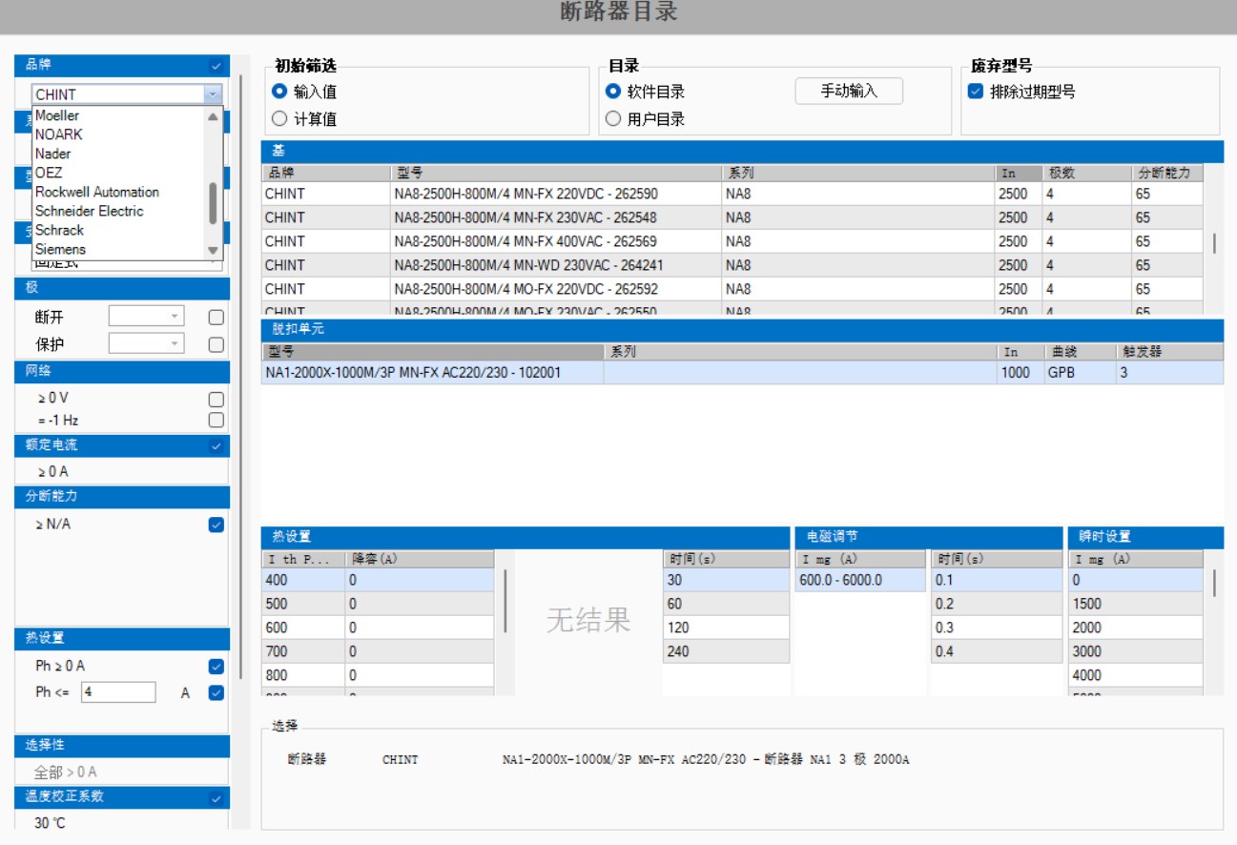Select magnetic time 0.2 s
1237x845 pixels.
tap(997, 604)
